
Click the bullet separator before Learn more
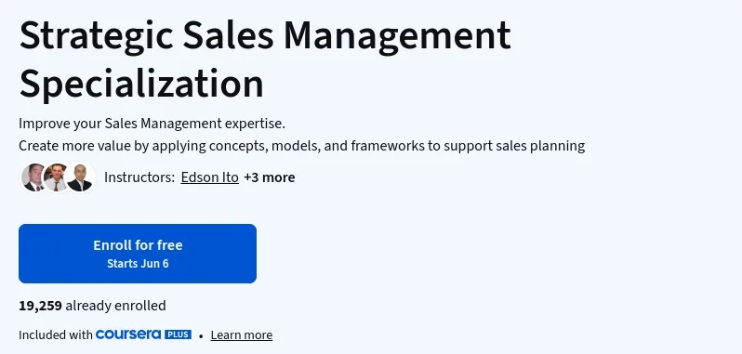pos(201,336)
